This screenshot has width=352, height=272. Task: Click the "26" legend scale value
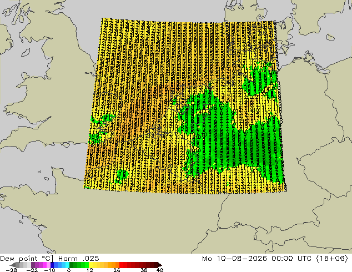117,270
